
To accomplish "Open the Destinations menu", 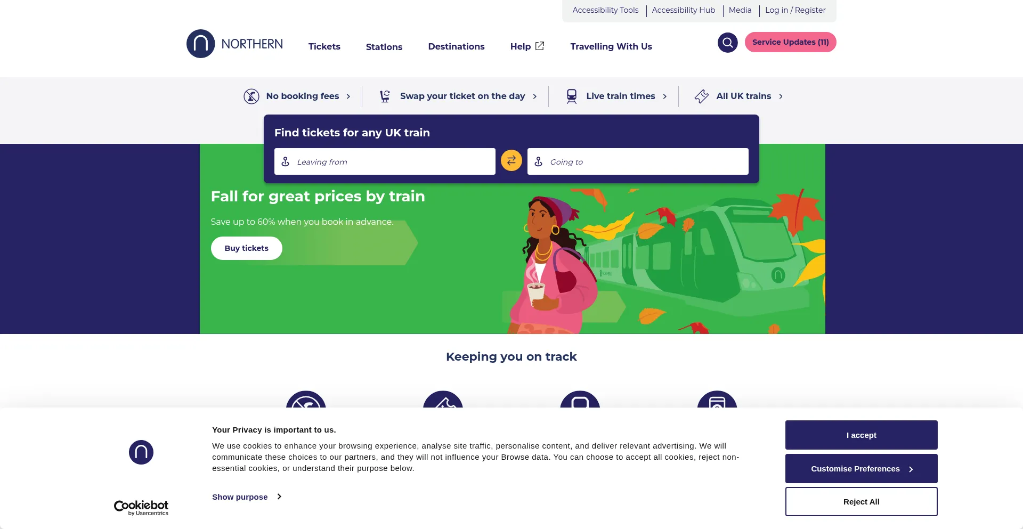I will coord(456,46).
